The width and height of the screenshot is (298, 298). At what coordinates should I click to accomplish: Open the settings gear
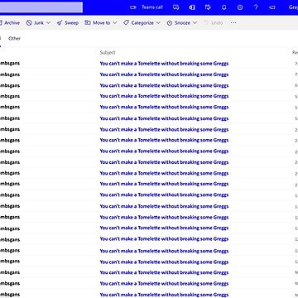pyautogui.click(x=240, y=7)
